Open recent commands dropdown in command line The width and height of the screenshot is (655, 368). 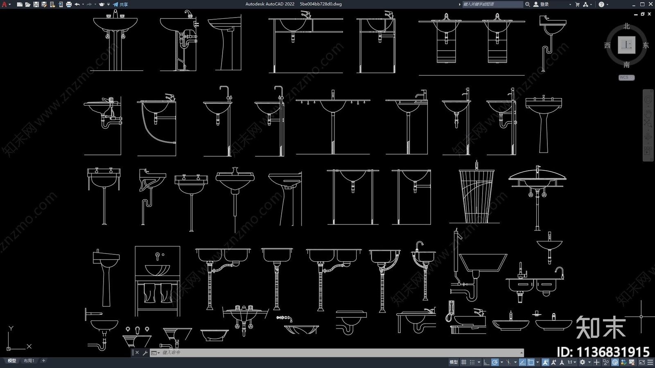[x=155, y=352]
